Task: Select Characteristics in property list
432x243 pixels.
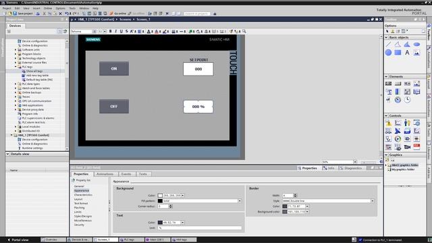Action: click(x=83, y=195)
